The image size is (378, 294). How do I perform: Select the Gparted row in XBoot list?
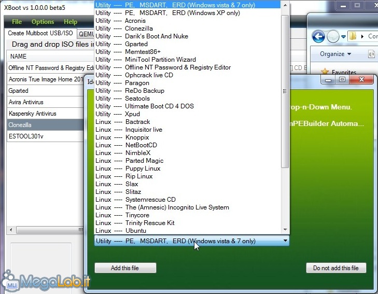pyautogui.click(x=46, y=91)
